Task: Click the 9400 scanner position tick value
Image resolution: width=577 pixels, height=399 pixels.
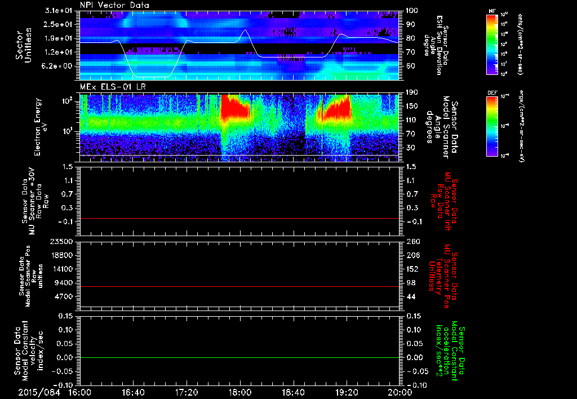Action: (63, 283)
